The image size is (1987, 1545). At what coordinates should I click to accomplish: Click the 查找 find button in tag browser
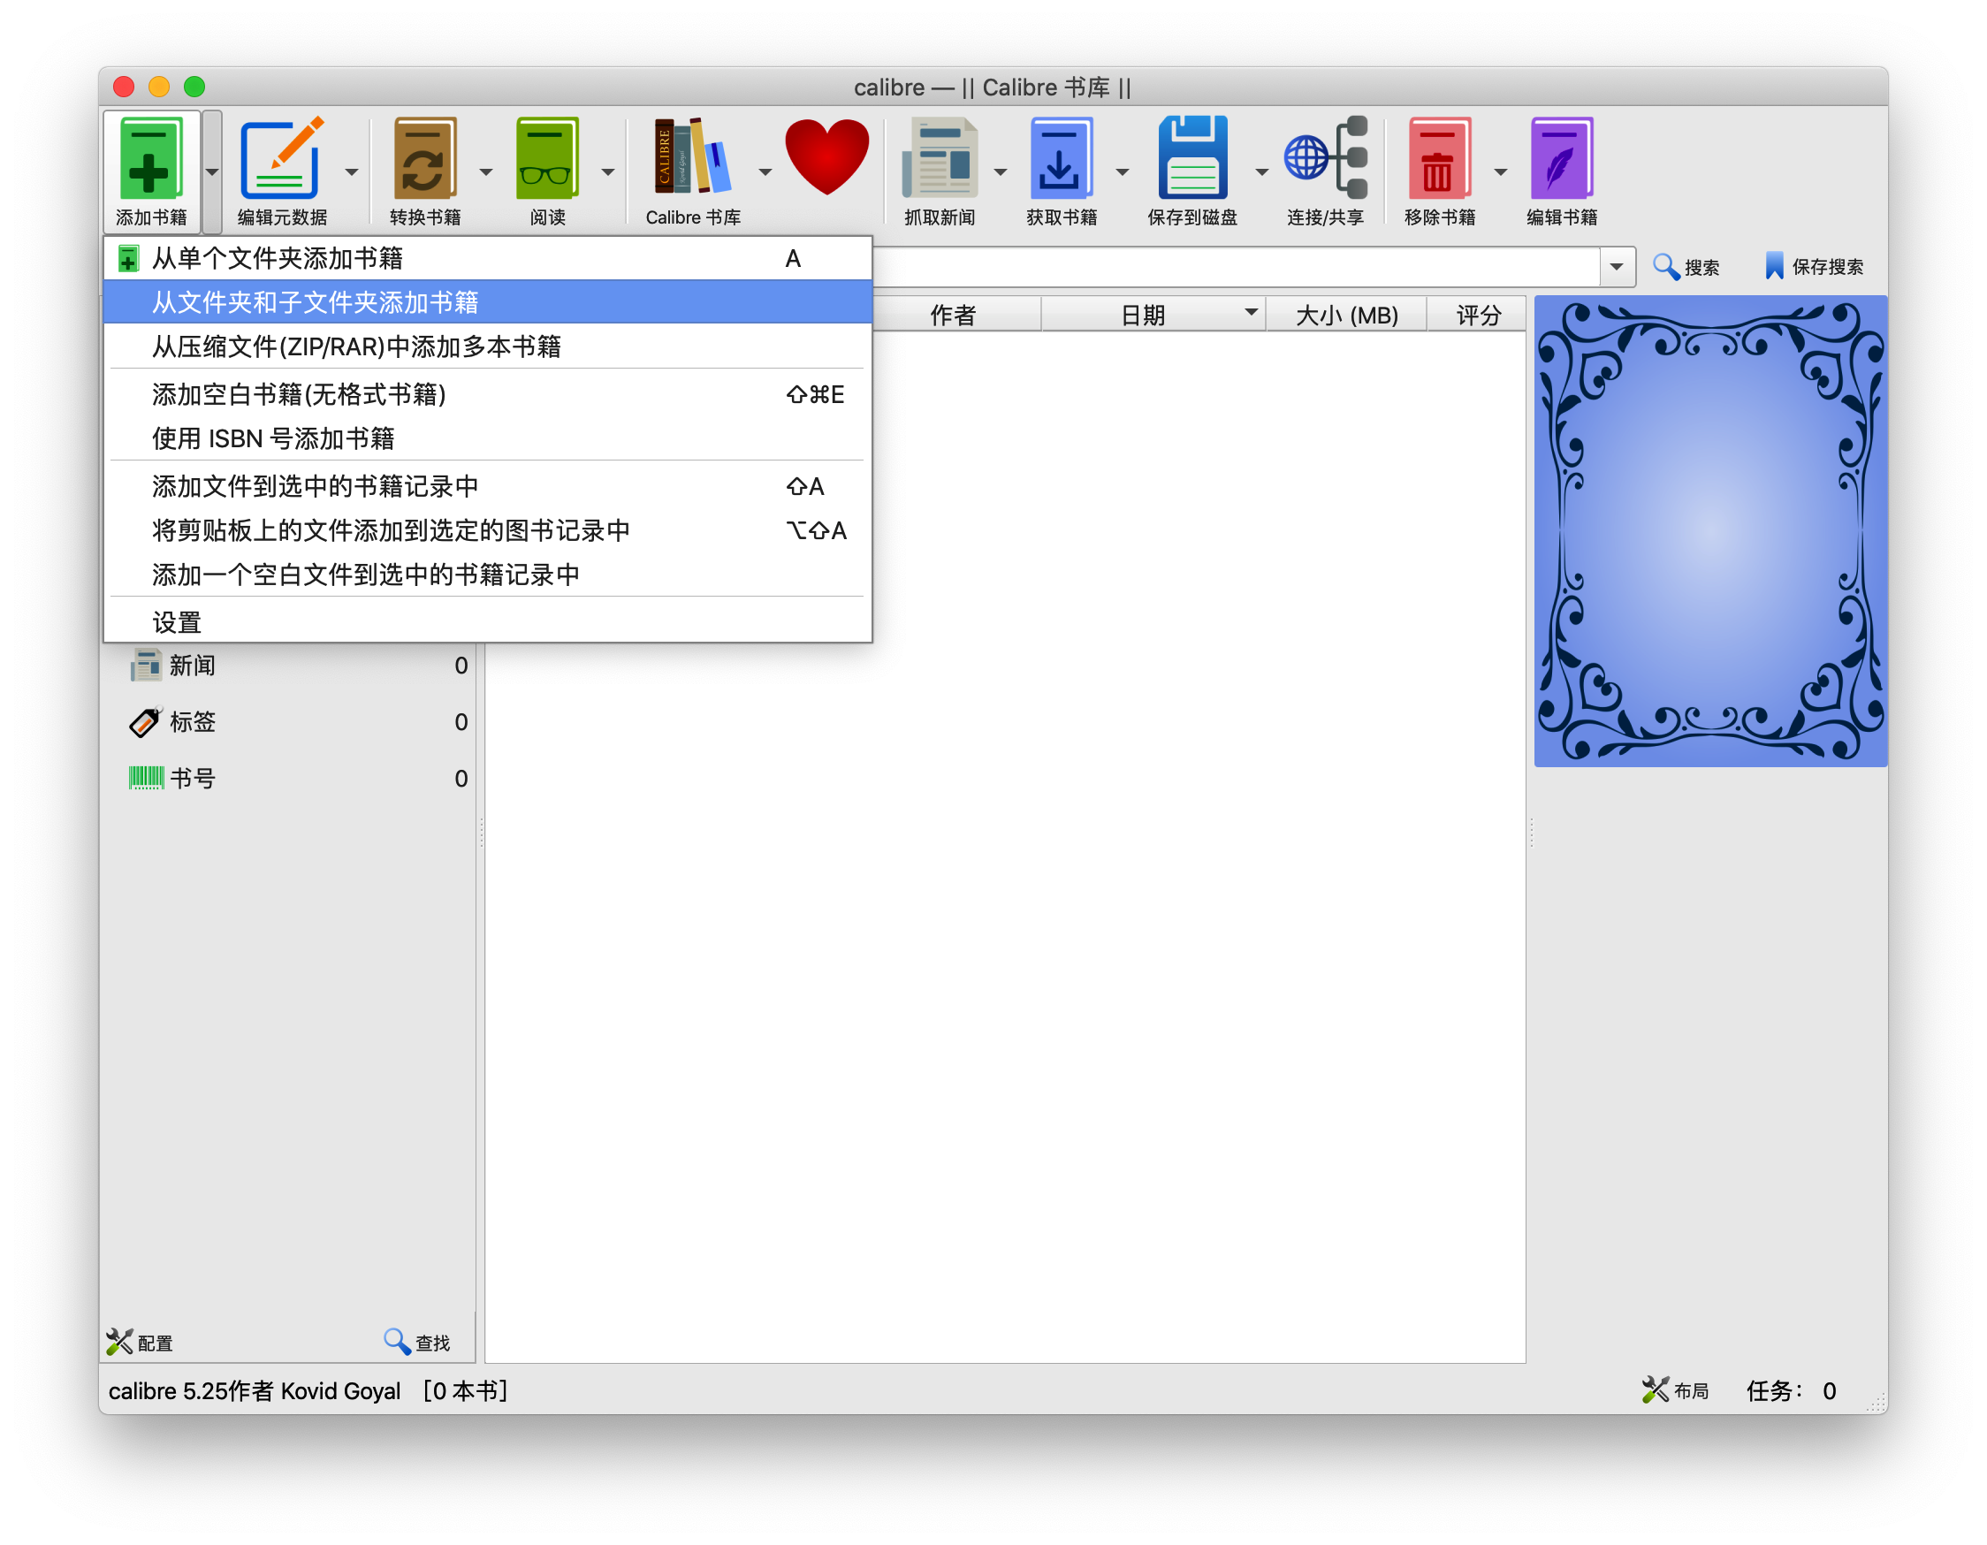(x=416, y=1342)
